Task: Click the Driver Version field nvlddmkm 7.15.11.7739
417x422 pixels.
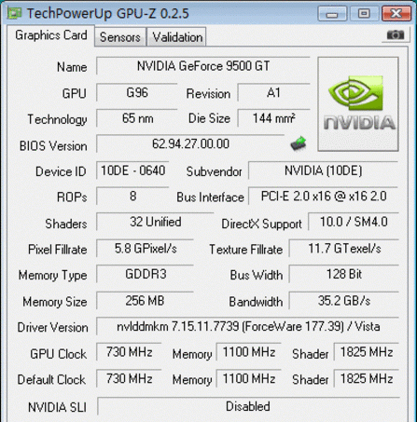Action: (x=248, y=326)
